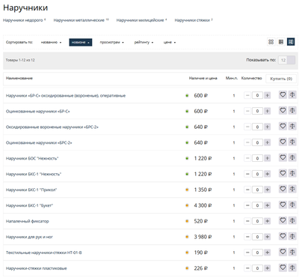The width and height of the screenshot is (299, 278).
Task: Favorite Текстильные наручники-стяжки НТ-01-В
Action: (283, 252)
